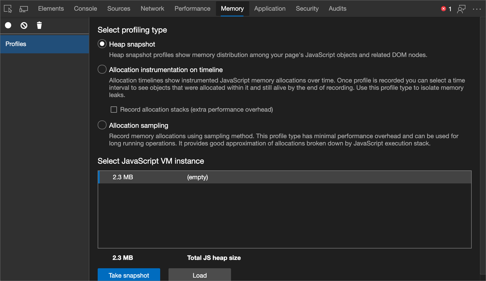Select Allocation instrumentation on timeline
The height and width of the screenshot is (281, 486).
coord(102,69)
